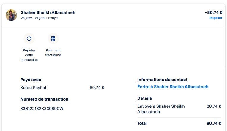Click the 'Numéro de transaction' heading

point(44,99)
